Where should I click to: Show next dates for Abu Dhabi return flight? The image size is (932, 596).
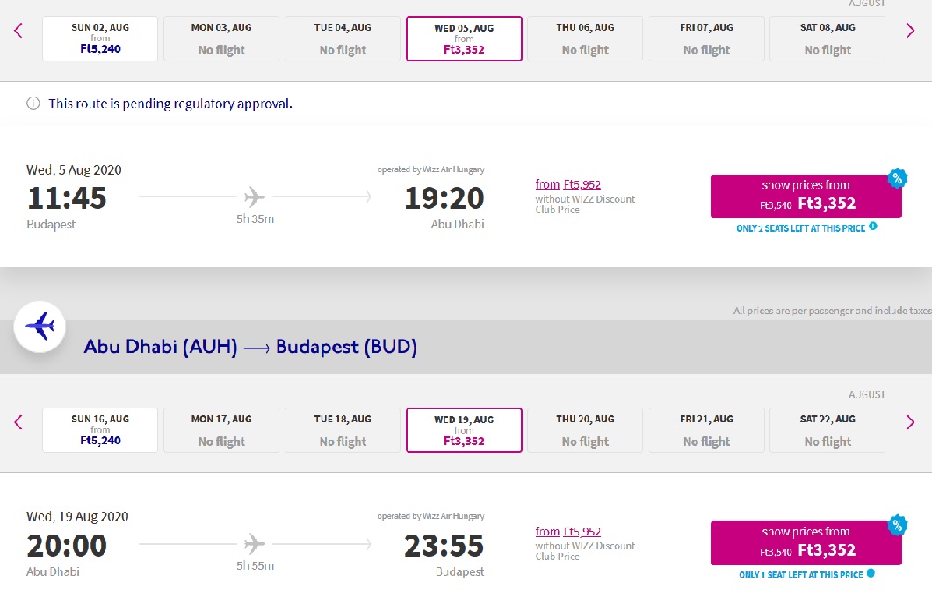point(909,422)
